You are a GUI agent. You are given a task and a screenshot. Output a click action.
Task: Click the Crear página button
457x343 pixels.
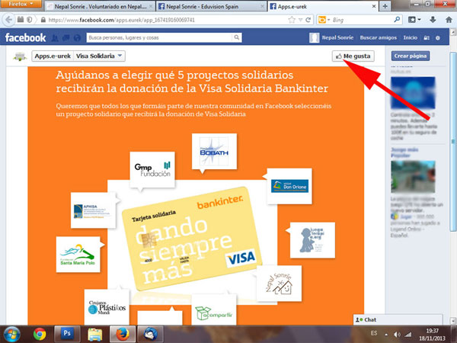point(410,56)
